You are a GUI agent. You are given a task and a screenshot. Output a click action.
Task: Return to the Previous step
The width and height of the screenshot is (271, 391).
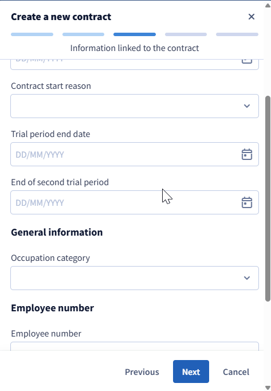(x=142, y=372)
